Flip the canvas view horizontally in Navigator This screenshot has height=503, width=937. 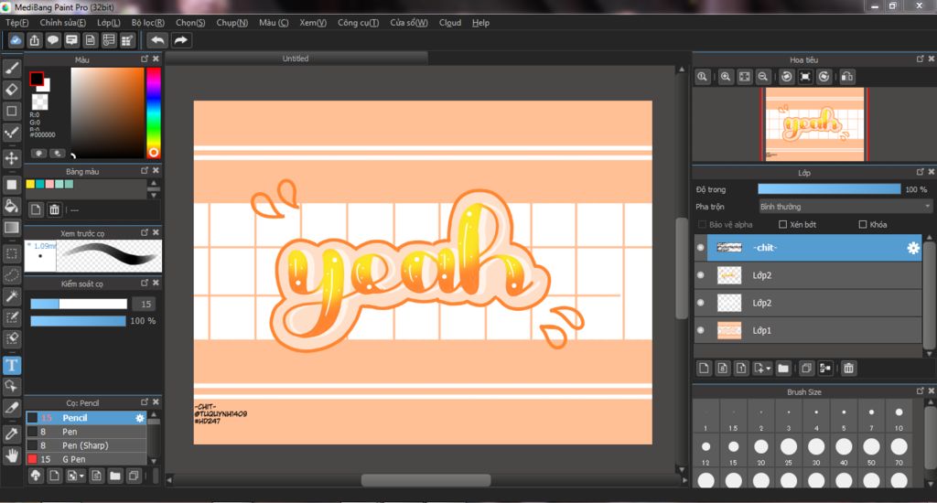(x=846, y=77)
